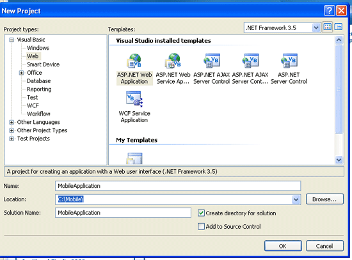This screenshot has width=352, height=260.
Task: Select the ASP.NET AJAX Server Control Extender icon
Action: click(x=250, y=61)
